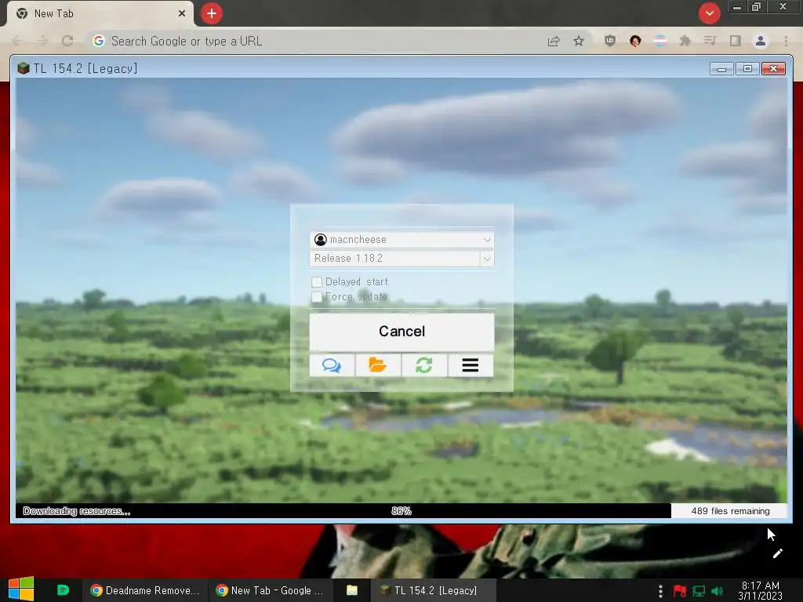Open the clock showing 8:17 AM
803x602 pixels.
point(761,590)
